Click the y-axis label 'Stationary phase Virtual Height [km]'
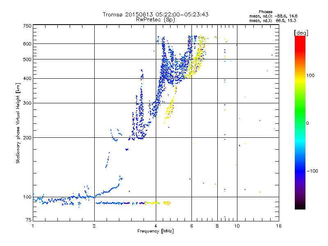The width and height of the screenshot is (328, 246). point(18,123)
